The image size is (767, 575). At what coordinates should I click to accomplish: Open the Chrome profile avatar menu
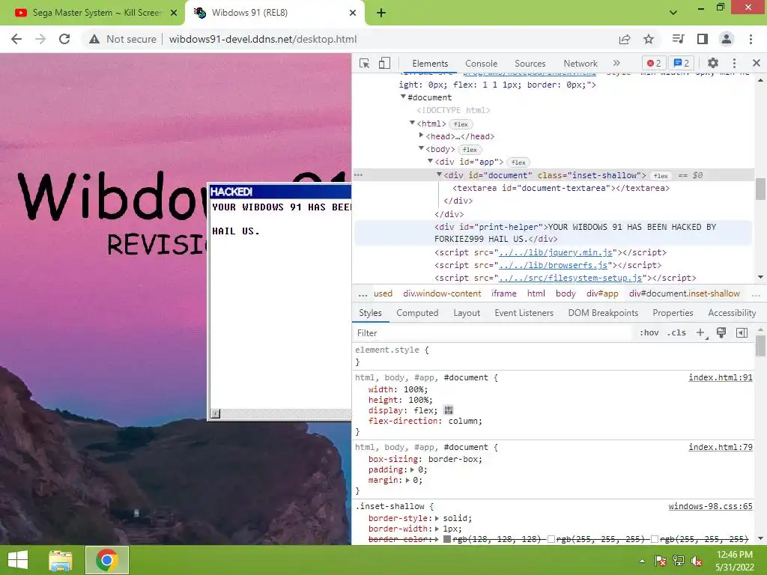727,39
